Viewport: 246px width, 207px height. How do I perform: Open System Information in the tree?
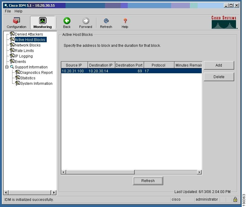pos(36,84)
